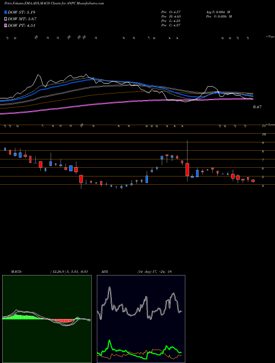The width and height of the screenshot is (275, 363).
Task: Click the ADX '(14 day) 17, +24, -18' text
Action: 154,272
